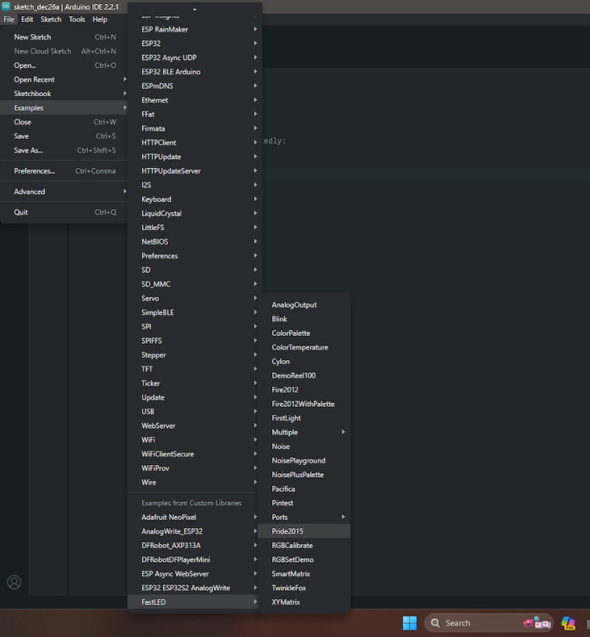The width and height of the screenshot is (590, 637).
Task: Open the Pride2015 example sketch
Action: [x=288, y=531]
